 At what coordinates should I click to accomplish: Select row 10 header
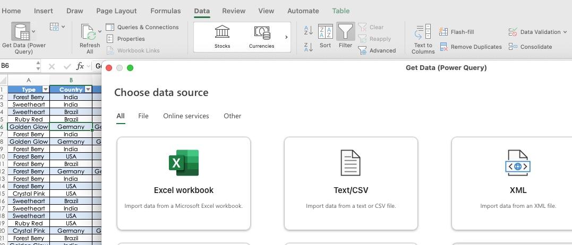(2, 156)
